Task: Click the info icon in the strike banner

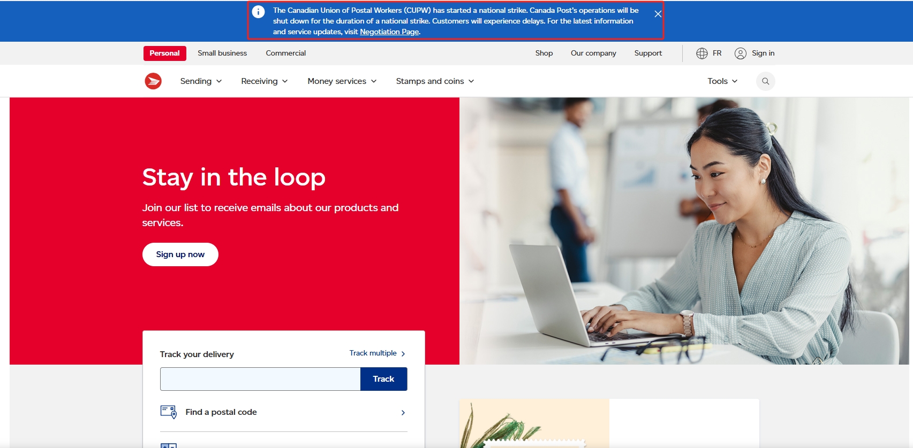Action: (258, 12)
